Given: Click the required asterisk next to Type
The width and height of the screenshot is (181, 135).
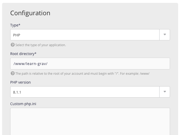Looking at the screenshot, I should pos(20,25).
